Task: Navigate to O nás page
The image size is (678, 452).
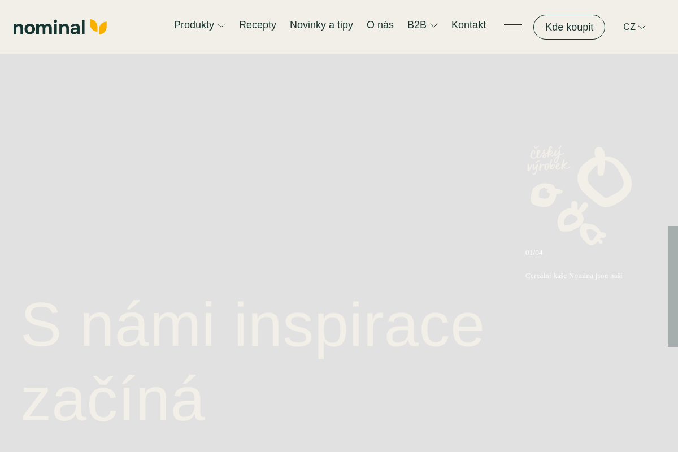Action: [380, 25]
